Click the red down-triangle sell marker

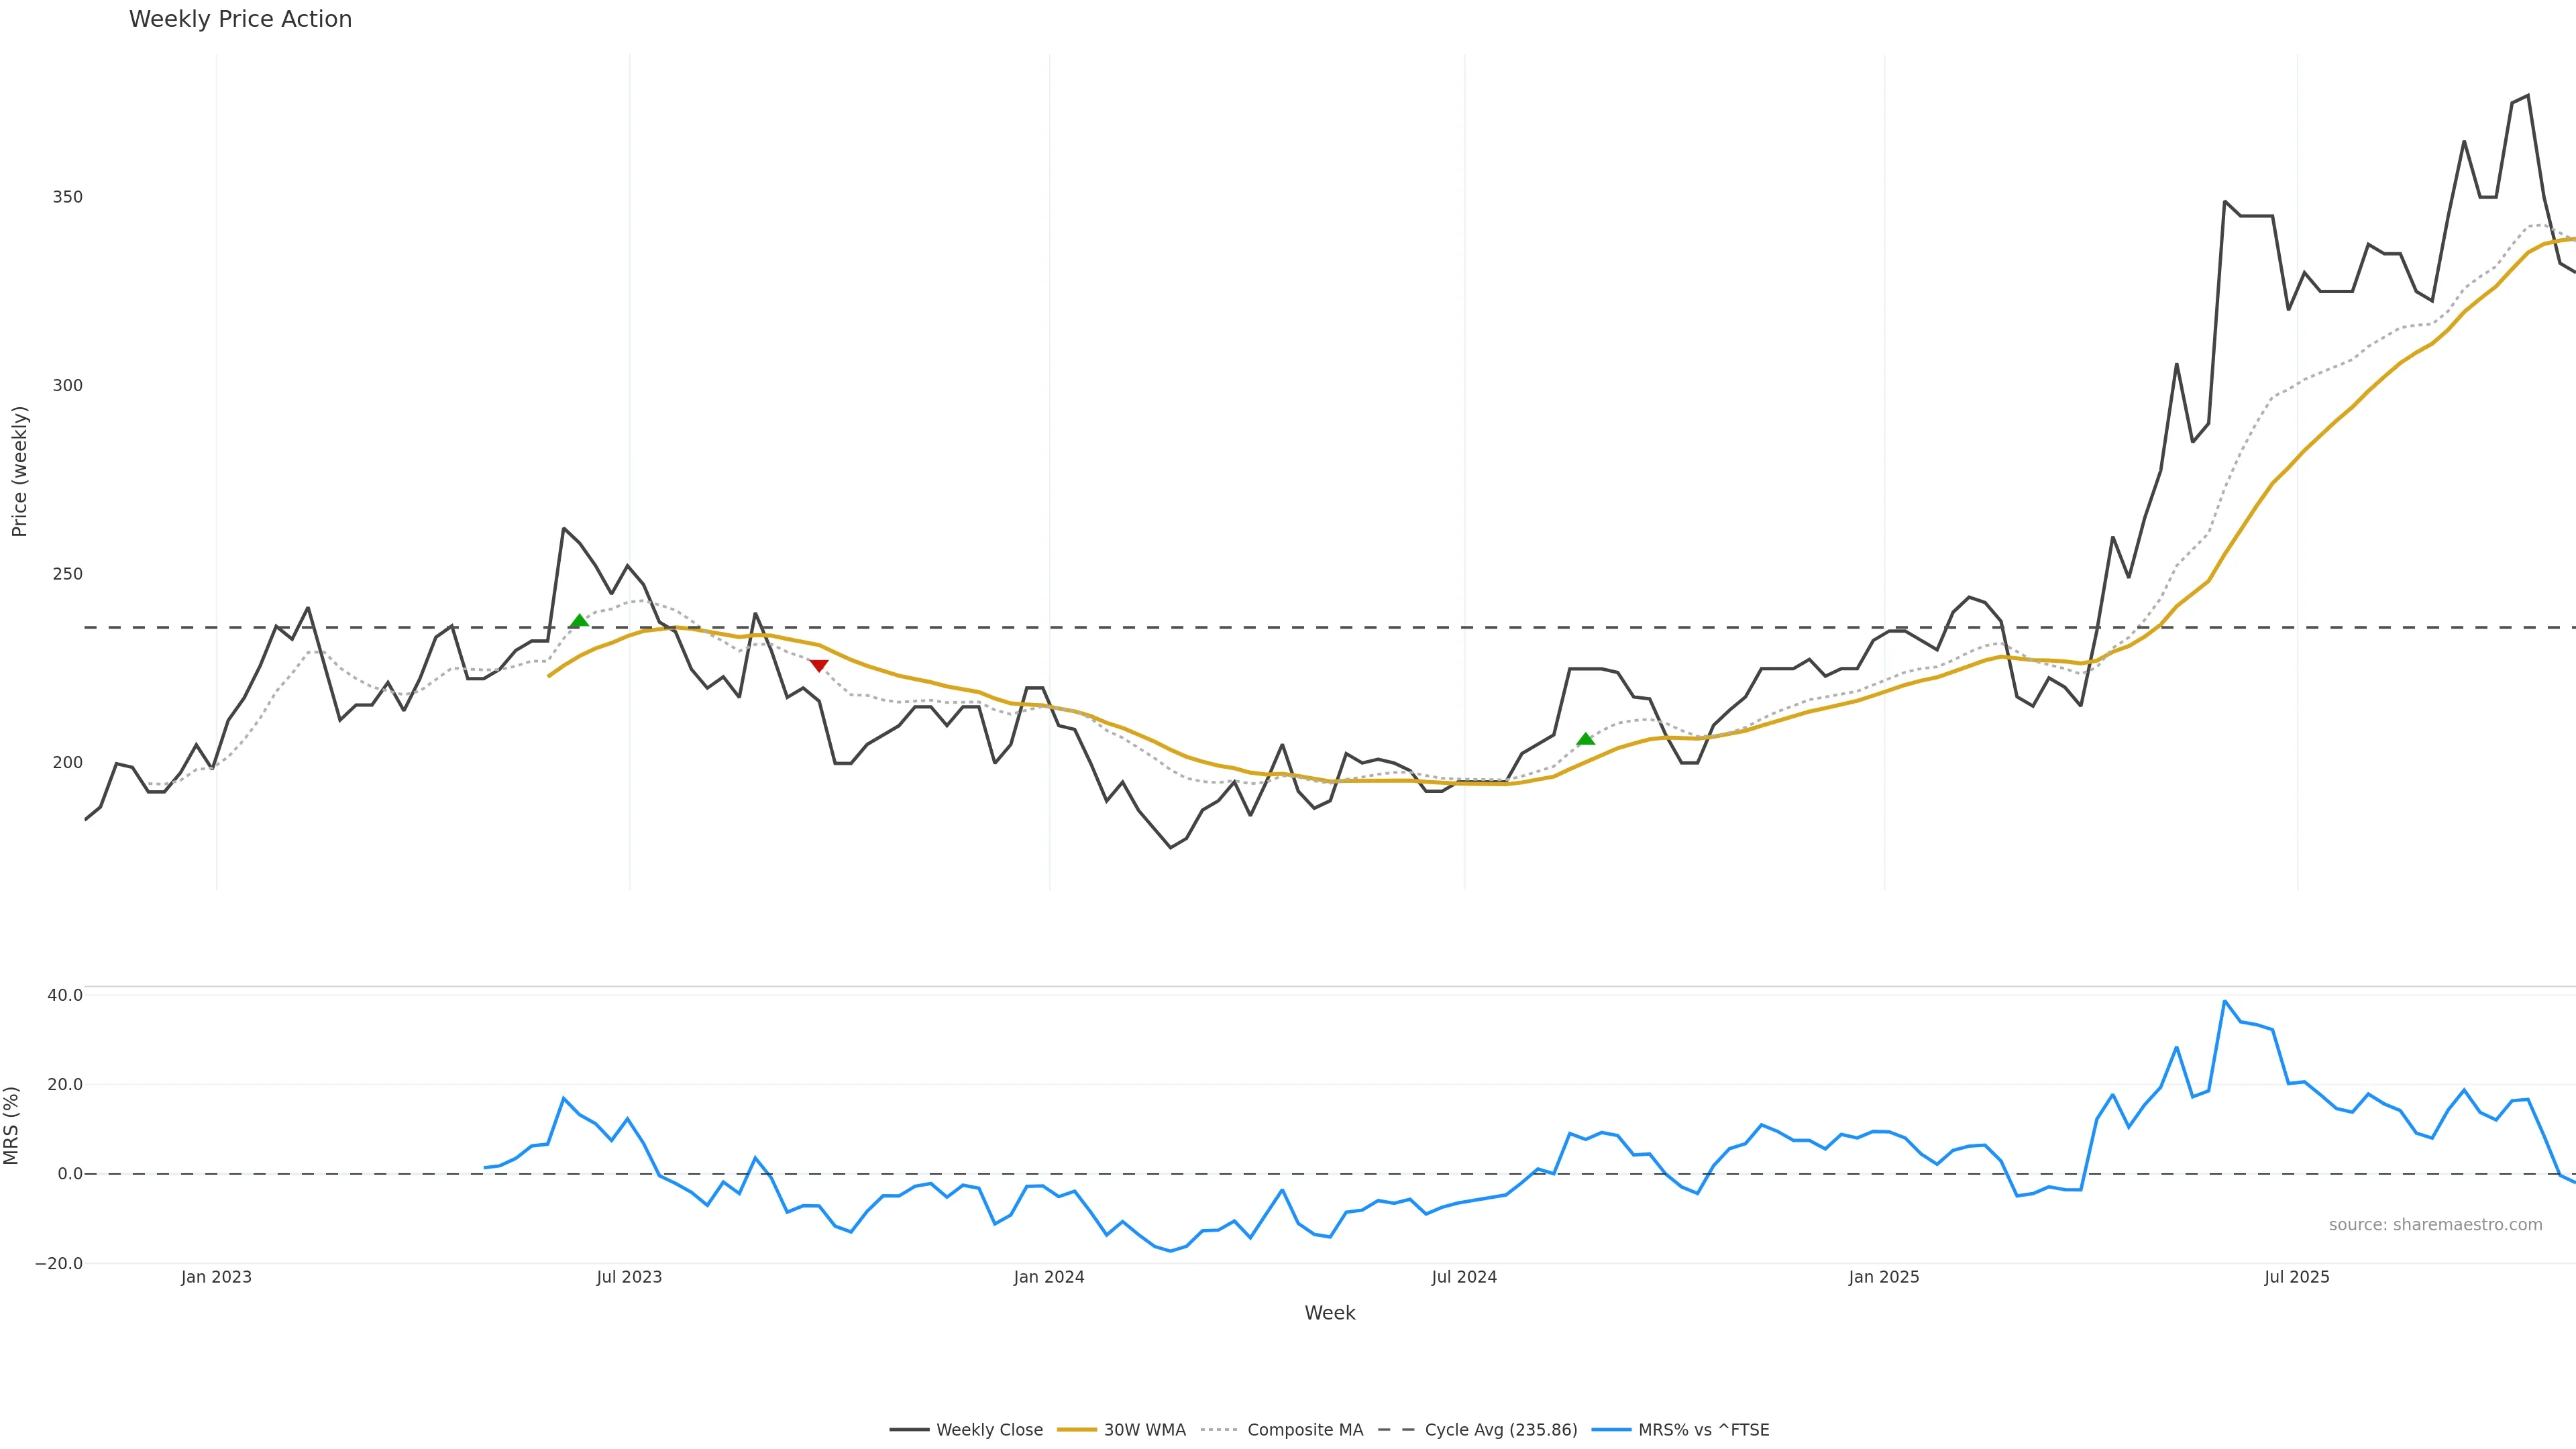818,666
